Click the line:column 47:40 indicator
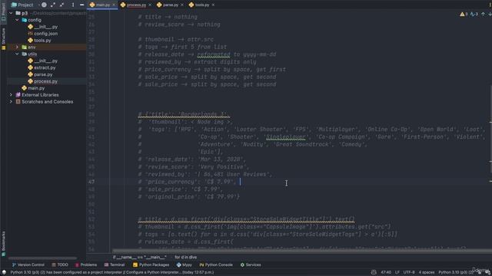Screen dimensions: 492x276 tap(386, 272)
